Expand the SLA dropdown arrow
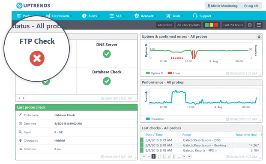This screenshot has height=164, width=266. [x=123, y=16]
